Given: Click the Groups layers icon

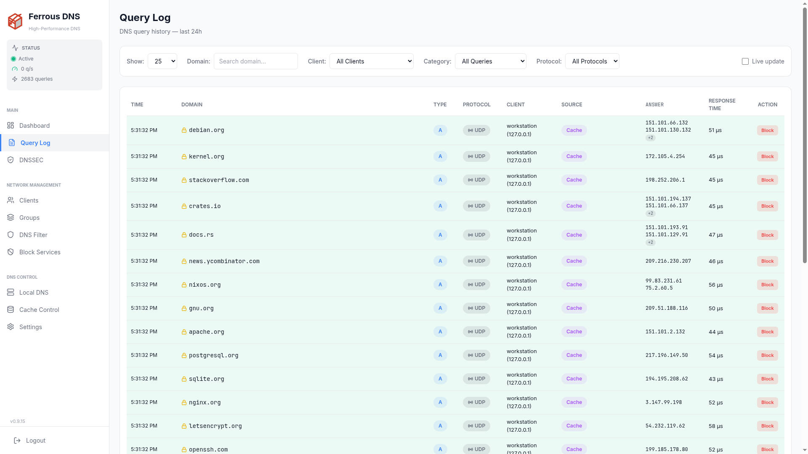Looking at the screenshot, I should tap(11, 218).
